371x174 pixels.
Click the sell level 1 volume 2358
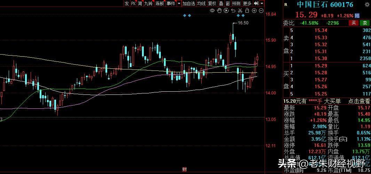click(x=366, y=58)
